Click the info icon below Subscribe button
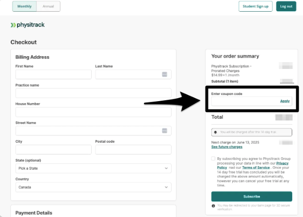 click(214, 205)
